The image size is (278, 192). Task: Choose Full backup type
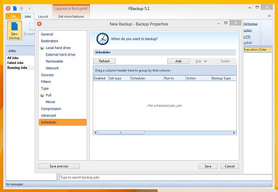pos(48,95)
